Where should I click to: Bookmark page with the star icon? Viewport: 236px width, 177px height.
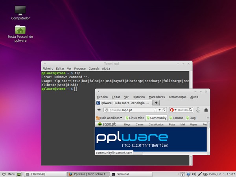click(x=155, y=110)
